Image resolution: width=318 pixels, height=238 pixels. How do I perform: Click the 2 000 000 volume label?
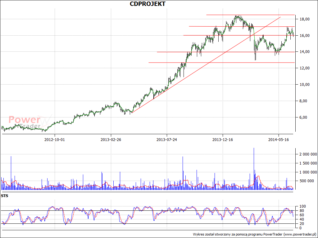(x=308, y=154)
